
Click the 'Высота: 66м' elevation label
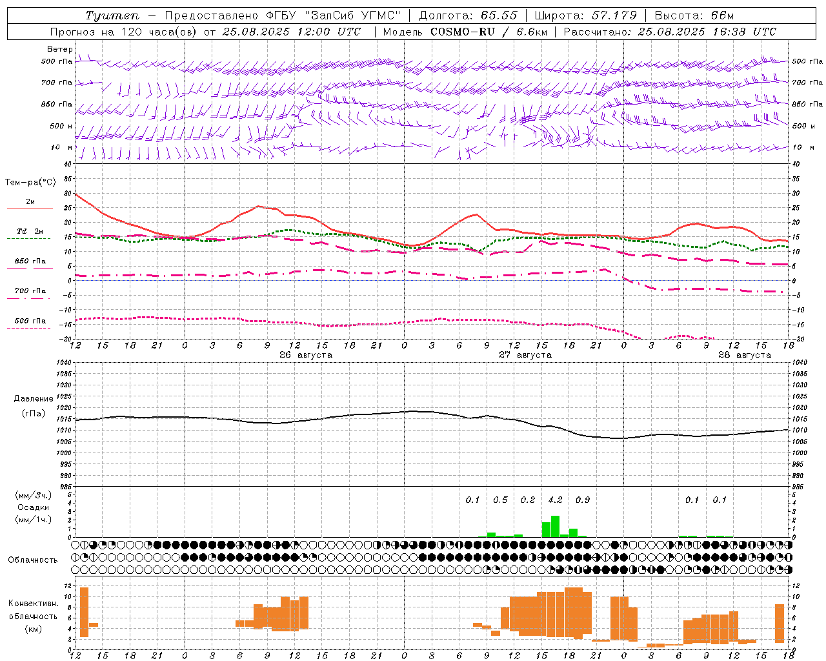[x=694, y=15]
